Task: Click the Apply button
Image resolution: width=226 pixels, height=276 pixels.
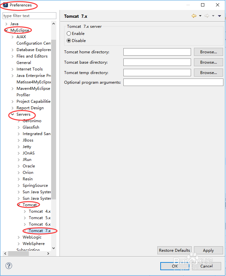Action: (209, 250)
